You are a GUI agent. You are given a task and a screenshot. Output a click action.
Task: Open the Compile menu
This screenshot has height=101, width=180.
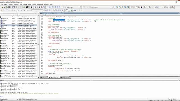coord(10,4)
